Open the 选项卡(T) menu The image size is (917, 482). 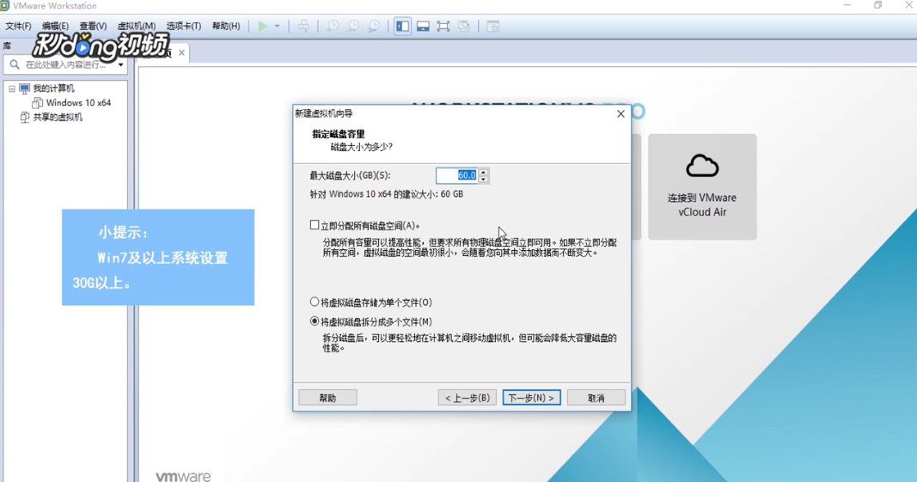[x=184, y=27]
